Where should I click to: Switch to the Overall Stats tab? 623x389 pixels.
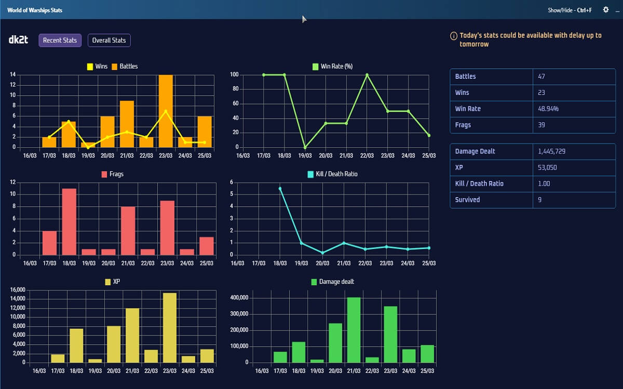[x=109, y=40]
